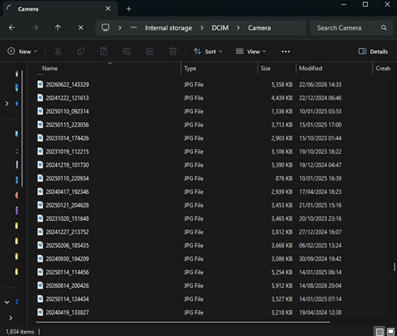397x336 pixels.
Task: Select file 20241219_101730
Action: [67, 165]
